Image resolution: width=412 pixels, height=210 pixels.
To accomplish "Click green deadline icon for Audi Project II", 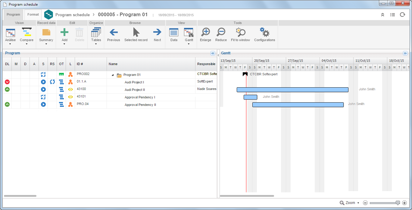I will pos(7,89).
